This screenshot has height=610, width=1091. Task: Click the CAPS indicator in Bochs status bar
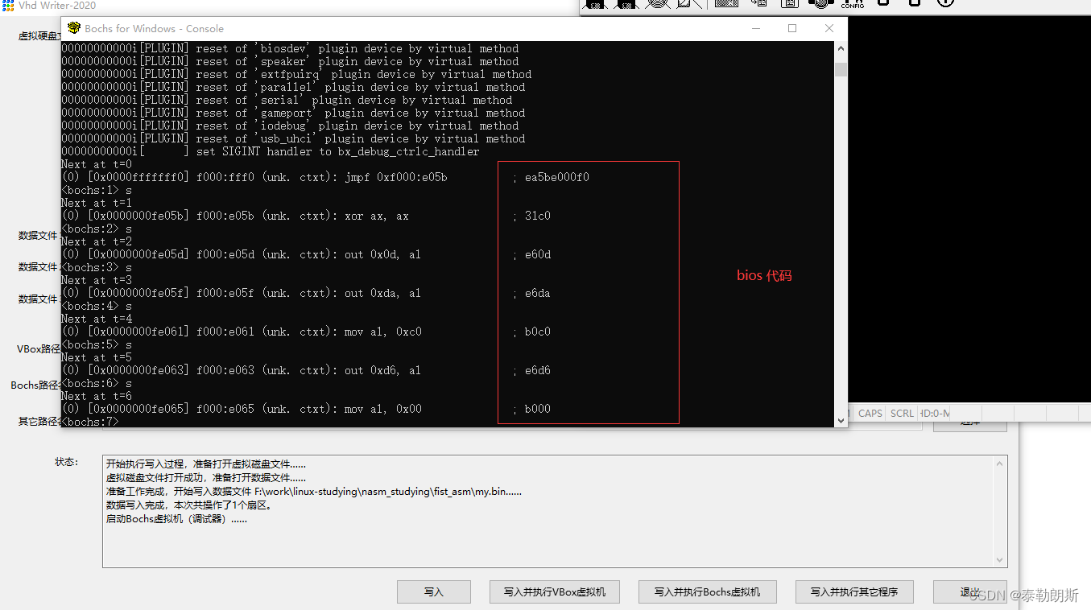pyautogui.click(x=870, y=413)
